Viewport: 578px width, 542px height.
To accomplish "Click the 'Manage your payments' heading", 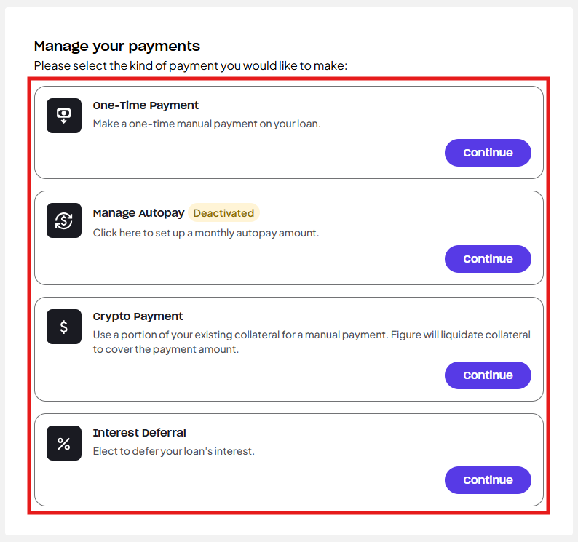I will tap(117, 47).
